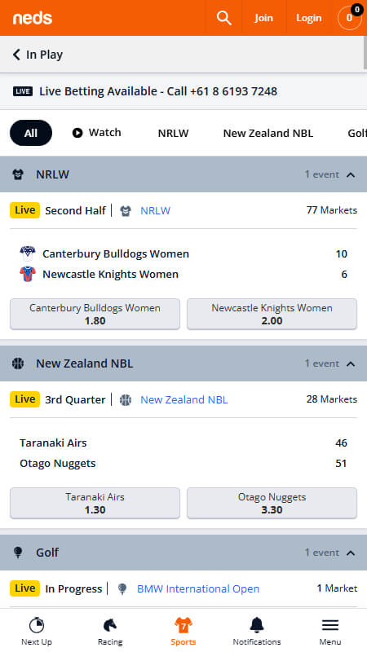The width and height of the screenshot is (367, 652).
Task: Select Otago Nuggets odds 3.30
Action: 272,503
